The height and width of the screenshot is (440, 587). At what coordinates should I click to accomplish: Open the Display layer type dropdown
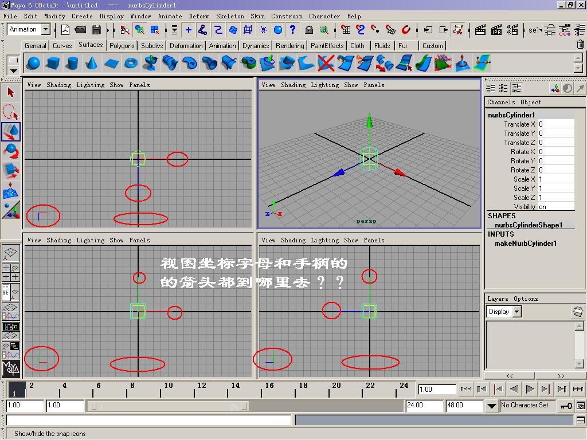click(516, 311)
